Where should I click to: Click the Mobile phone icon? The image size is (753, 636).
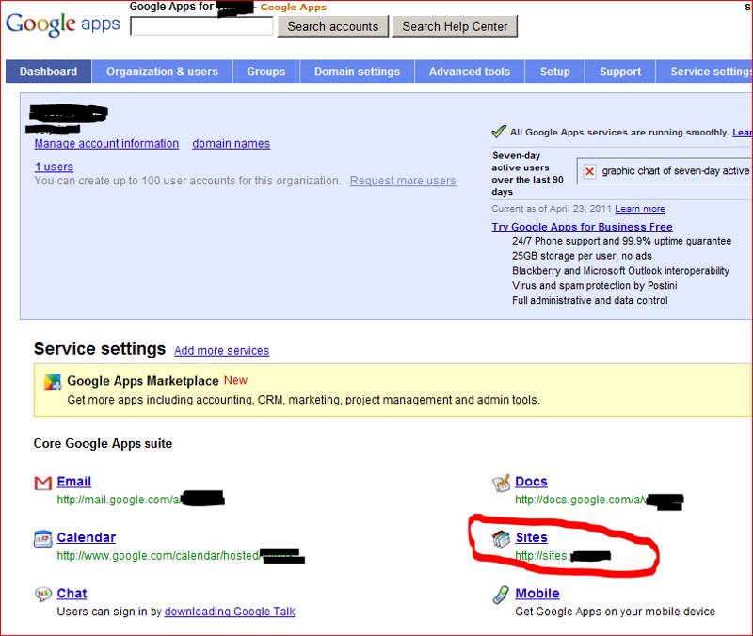pyautogui.click(x=501, y=595)
